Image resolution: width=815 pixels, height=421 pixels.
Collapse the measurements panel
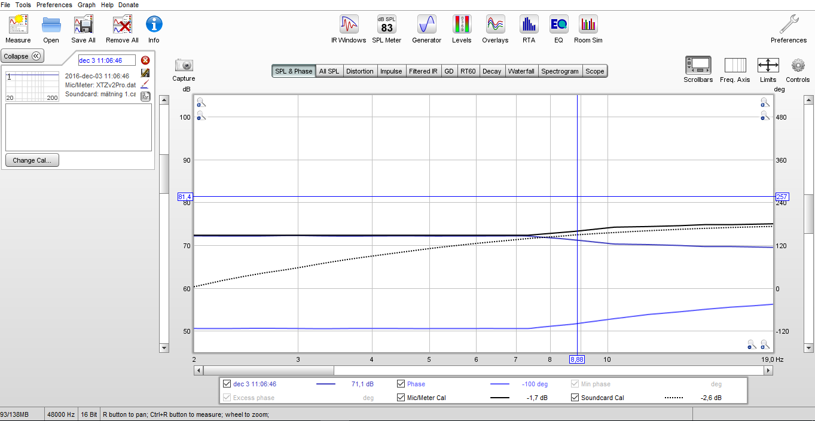click(x=23, y=56)
